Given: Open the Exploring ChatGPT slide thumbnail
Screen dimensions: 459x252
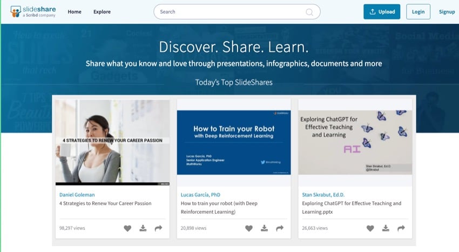Looking at the screenshot, I should point(355,142).
